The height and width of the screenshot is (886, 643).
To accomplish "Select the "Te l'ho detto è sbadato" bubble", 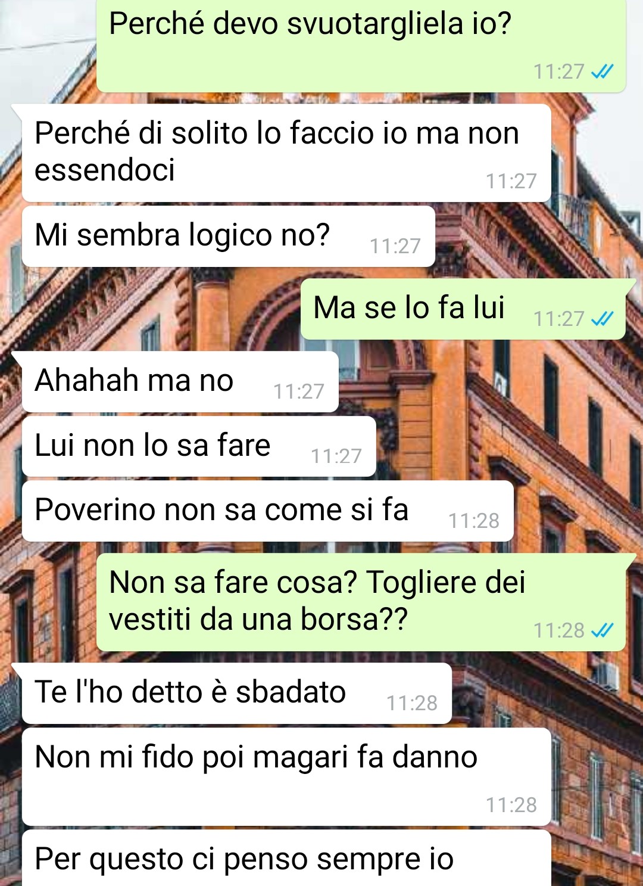I will pyautogui.click(x=237, y=693).
